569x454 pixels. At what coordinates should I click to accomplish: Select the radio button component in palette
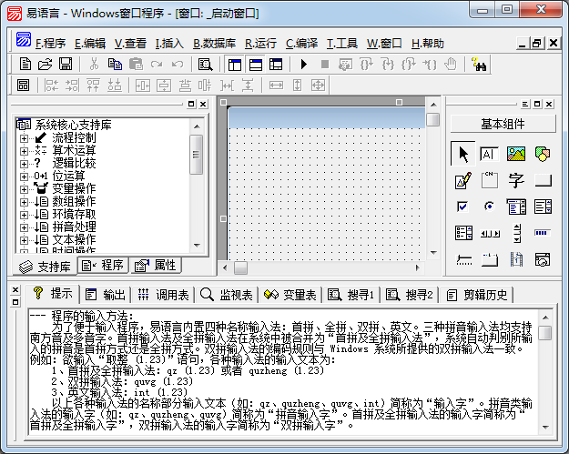click(x=490, y=207)
